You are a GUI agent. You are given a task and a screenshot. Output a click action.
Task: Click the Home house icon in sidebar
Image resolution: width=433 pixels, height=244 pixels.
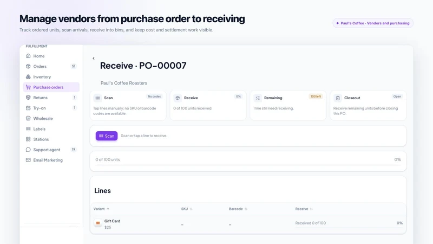click(28, 56)
